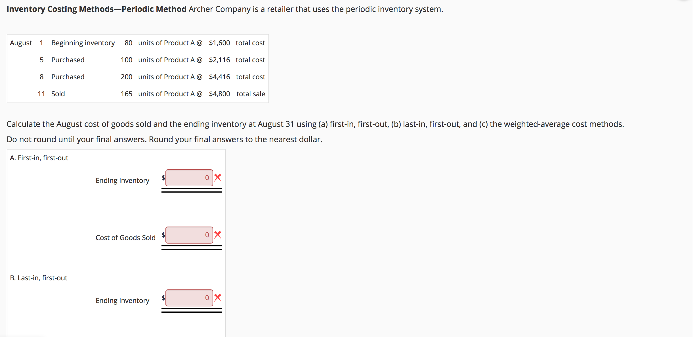Image resolution: width=697 pixels, height=337 pixels.
Task: Select the heading Inventory Costing Methods—Periodic Method
Action: [96, 9]
